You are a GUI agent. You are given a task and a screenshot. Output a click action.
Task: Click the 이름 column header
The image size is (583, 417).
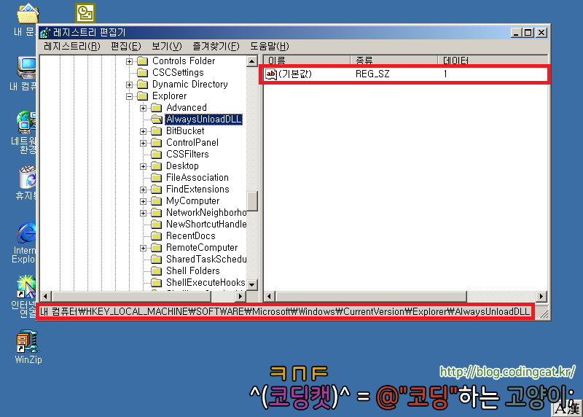(307, 61)
